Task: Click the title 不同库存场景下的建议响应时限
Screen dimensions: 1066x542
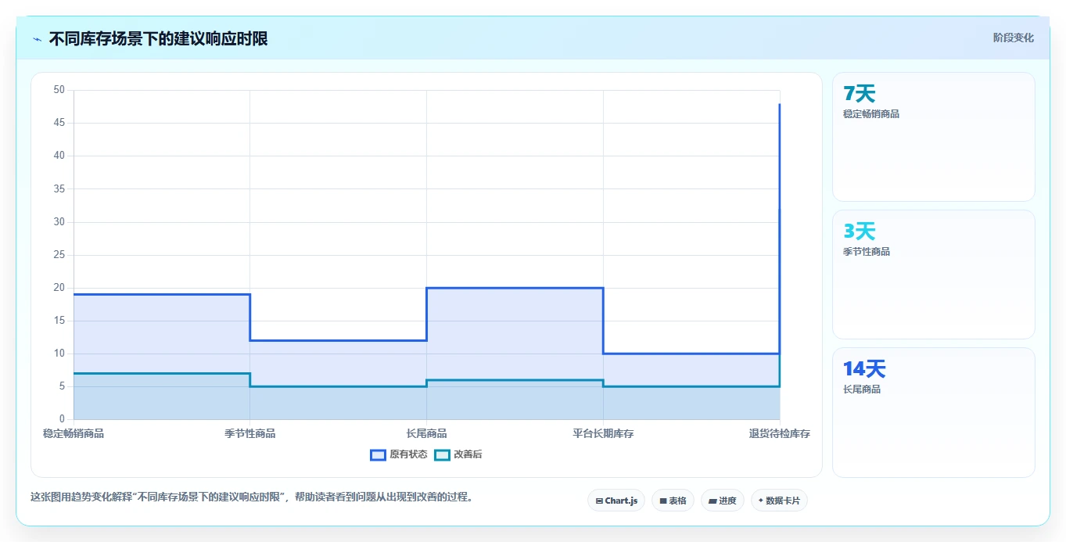Action: coord(159,39)
